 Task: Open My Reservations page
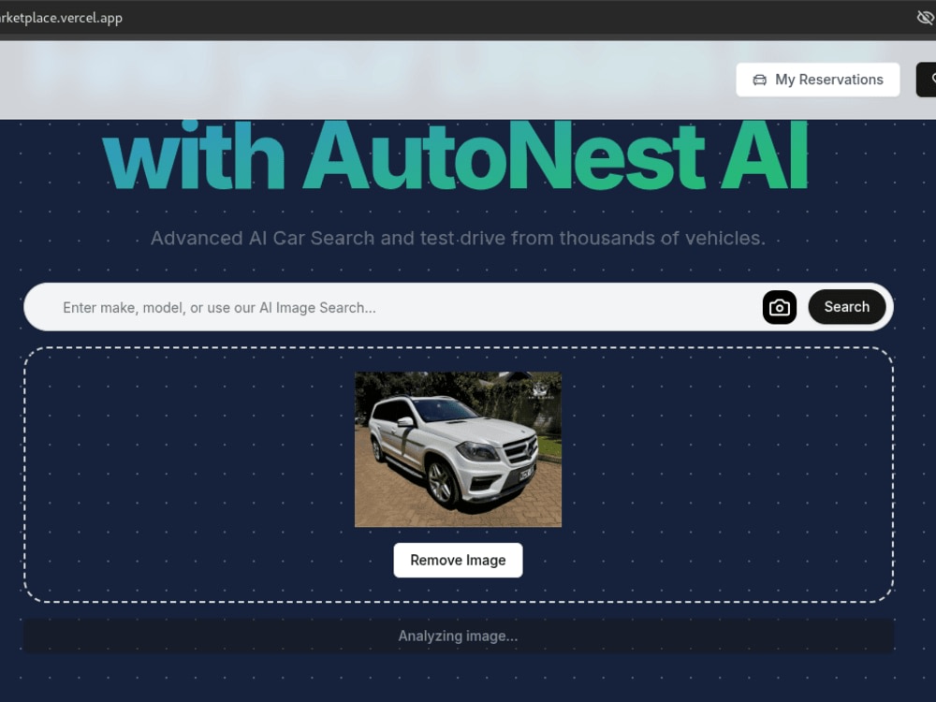tap(817, 80)
